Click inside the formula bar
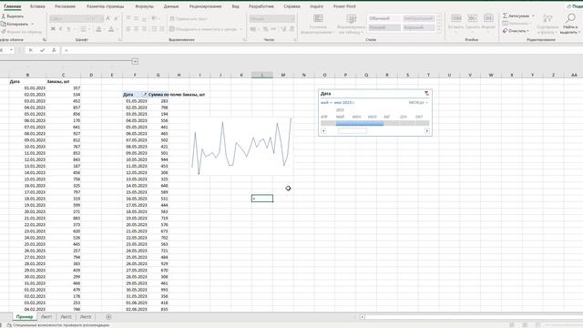583x328 pixels. pos(322,50)
